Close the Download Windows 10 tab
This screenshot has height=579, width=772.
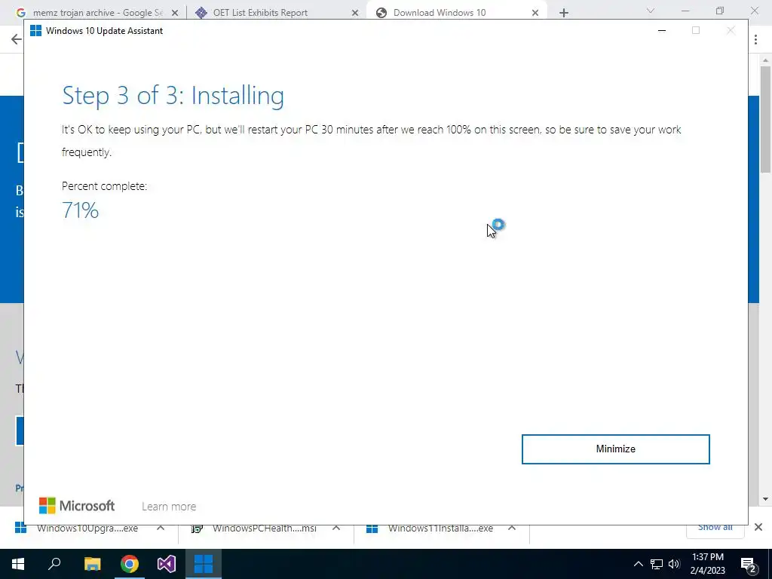535,13
